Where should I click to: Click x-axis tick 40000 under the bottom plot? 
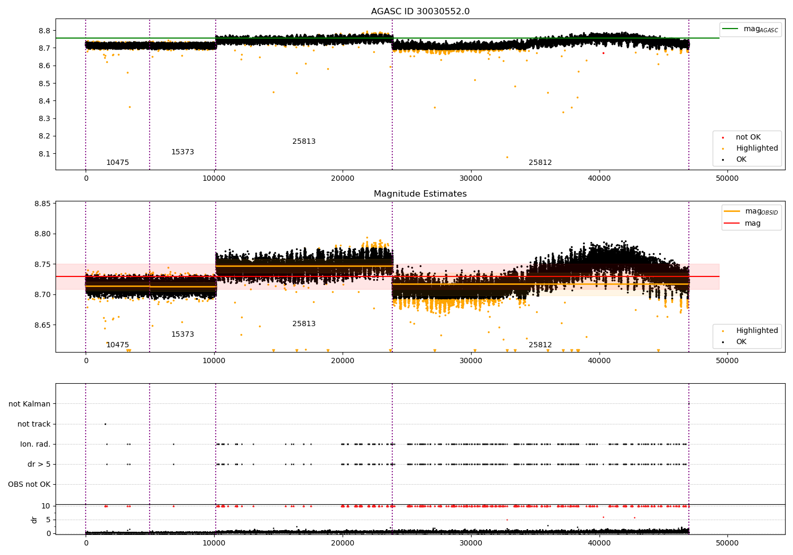[x=599, y=543]
